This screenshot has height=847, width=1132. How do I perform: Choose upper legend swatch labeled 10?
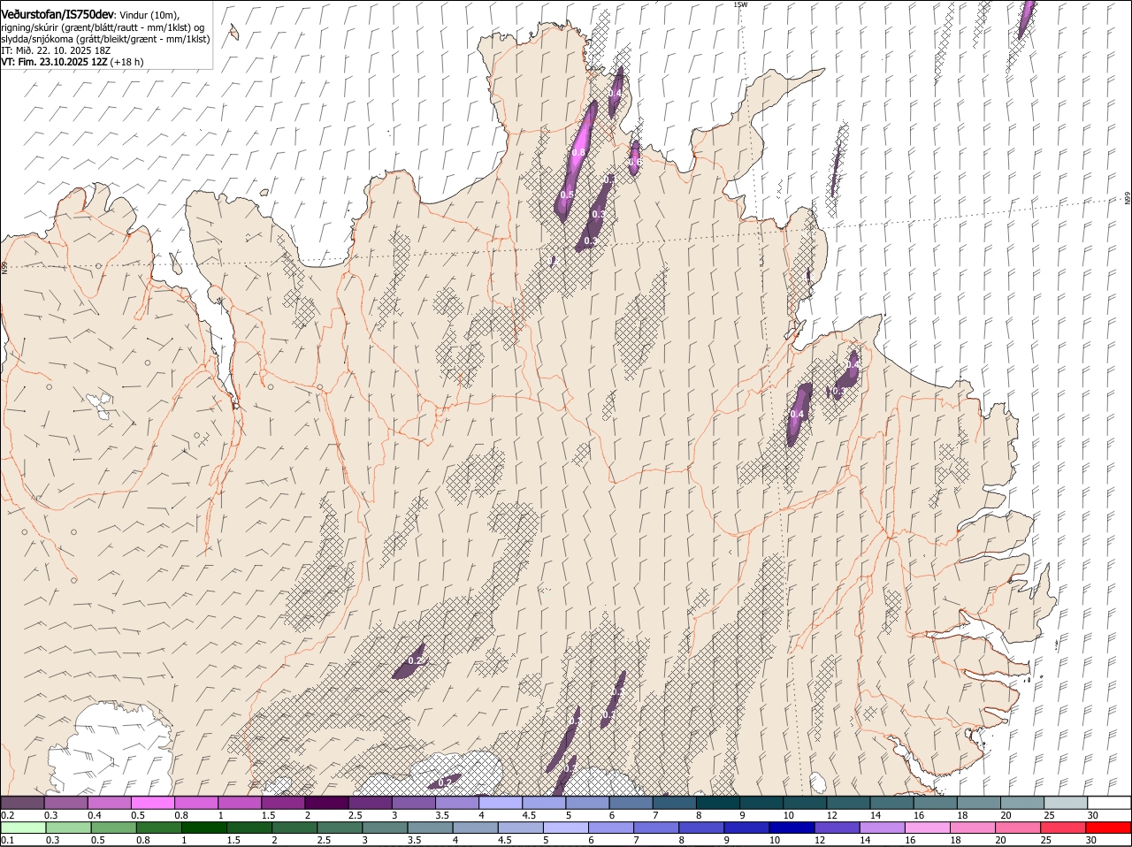pyautogui.click(x=806, y=802)
